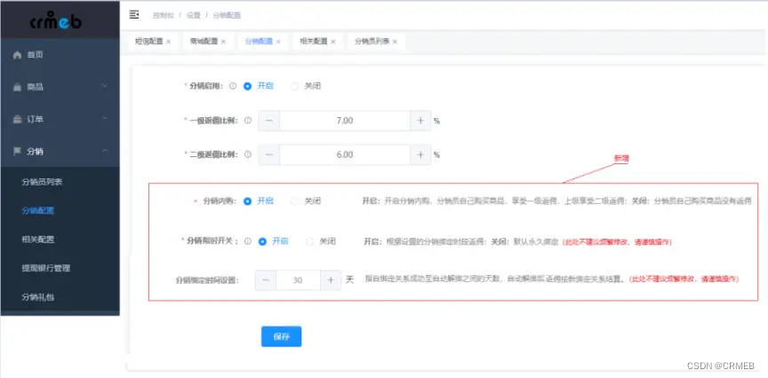The height and width of the screenshot is (378, 768).
Task: Click the info icon next to 二级返佣比例
Action: tap(248, 154)
